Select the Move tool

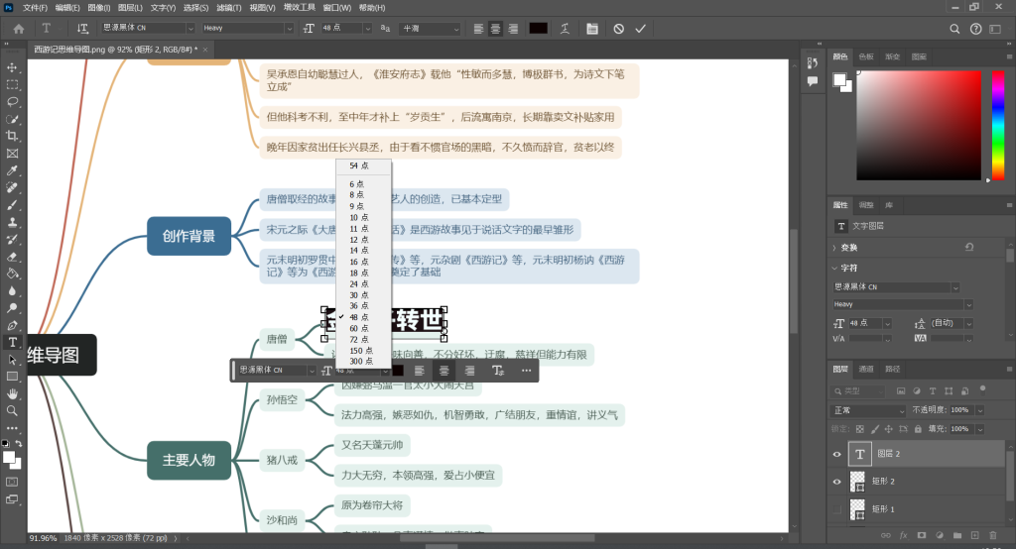coord(12,67)
